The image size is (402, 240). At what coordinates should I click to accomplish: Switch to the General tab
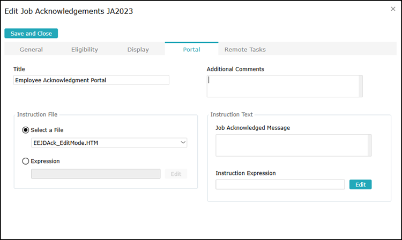point(31,50)
